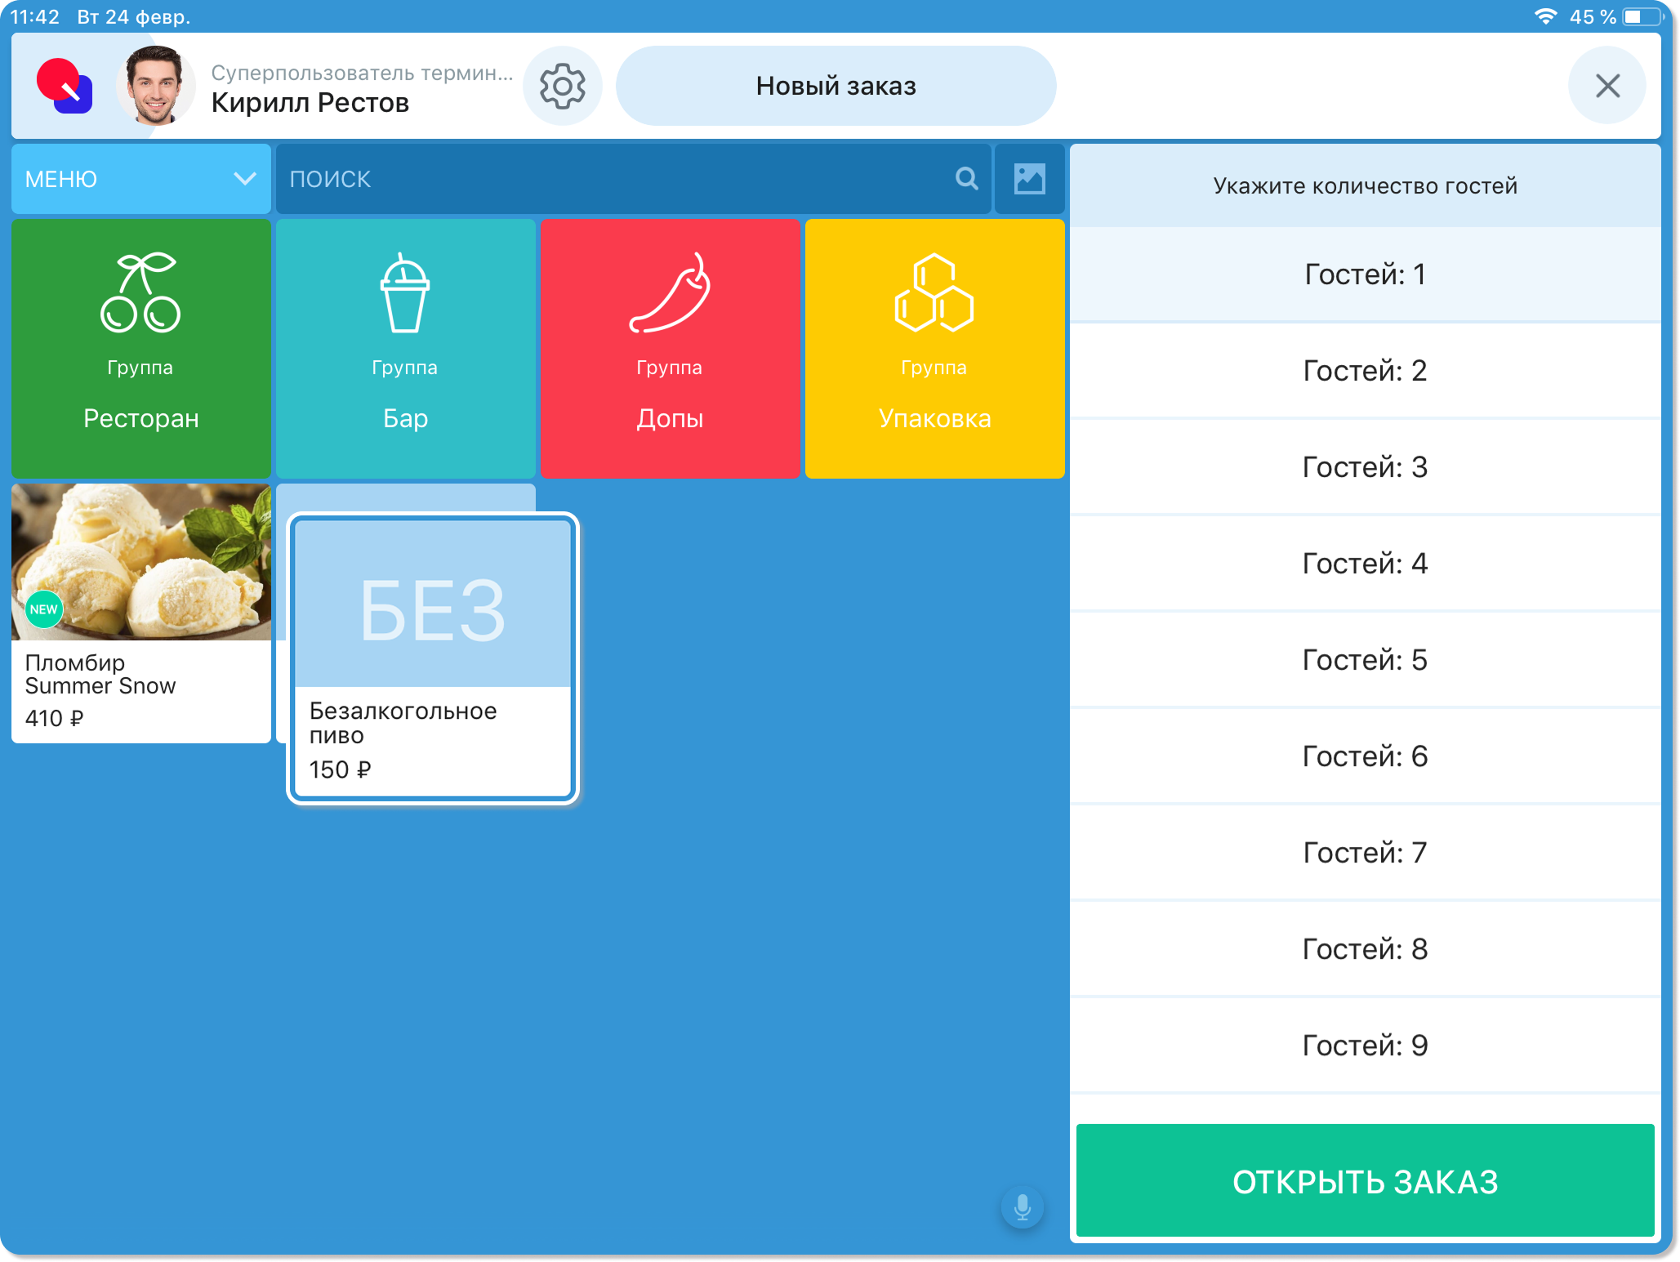The width and height of the screenshot is (1680, 1262).
Task: Click Кирилл Рестов user avatar
Action: (x=155, y=86)
